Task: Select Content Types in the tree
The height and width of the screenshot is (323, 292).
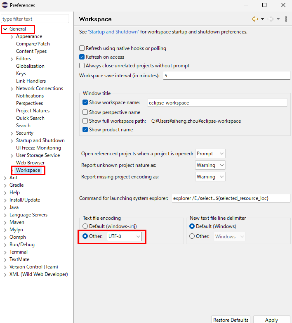Action: coord(31,51)
